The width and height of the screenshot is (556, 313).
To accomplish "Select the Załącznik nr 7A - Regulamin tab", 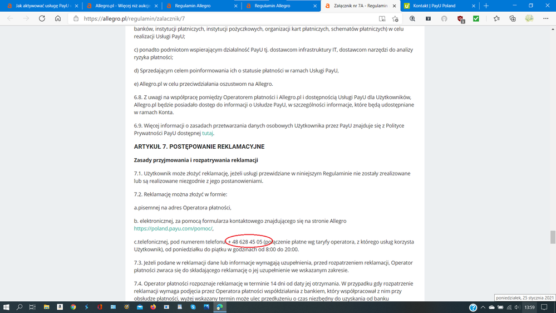I will (360, 6).
